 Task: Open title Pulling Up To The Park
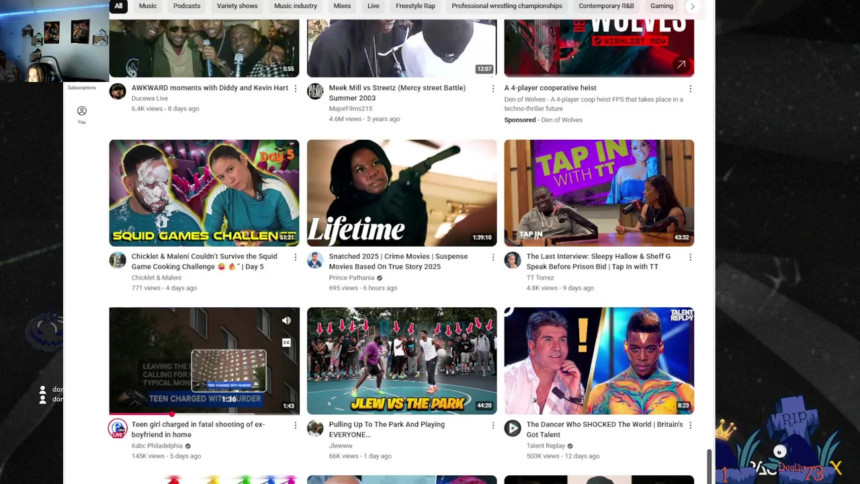[x=386, y=430]
